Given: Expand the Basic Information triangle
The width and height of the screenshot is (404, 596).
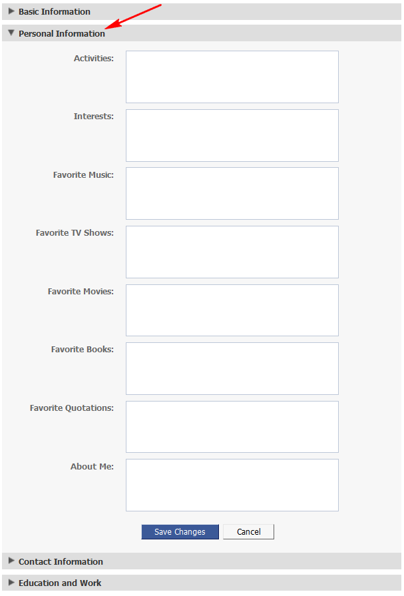Looking at the screenshot, I should pos(11,11).
